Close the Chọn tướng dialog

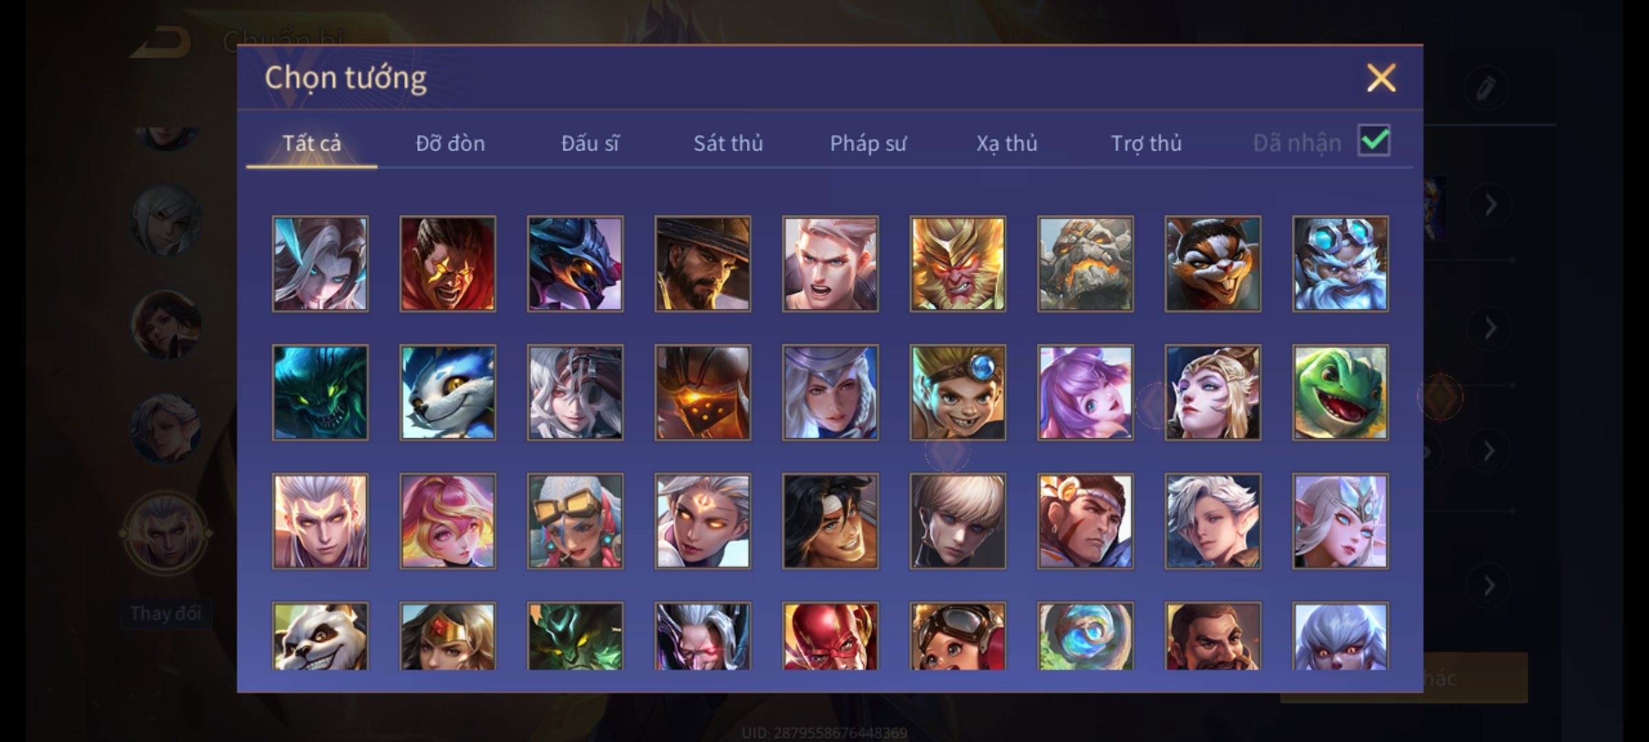(x=1381, y=78)
